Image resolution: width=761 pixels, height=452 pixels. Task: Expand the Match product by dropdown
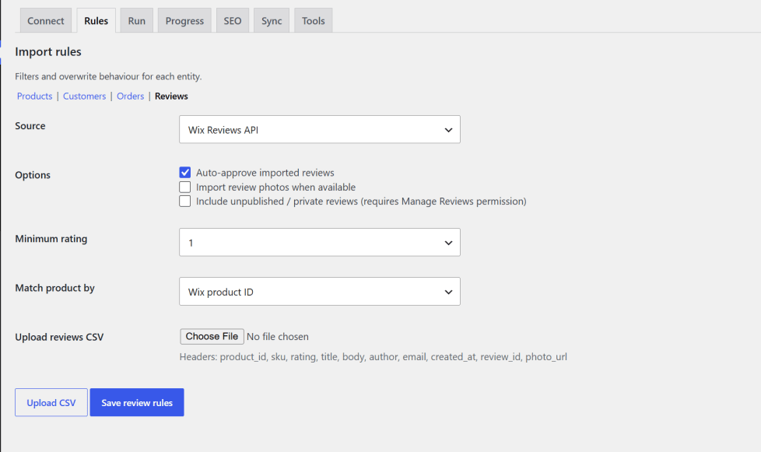(x=320, y=292)
